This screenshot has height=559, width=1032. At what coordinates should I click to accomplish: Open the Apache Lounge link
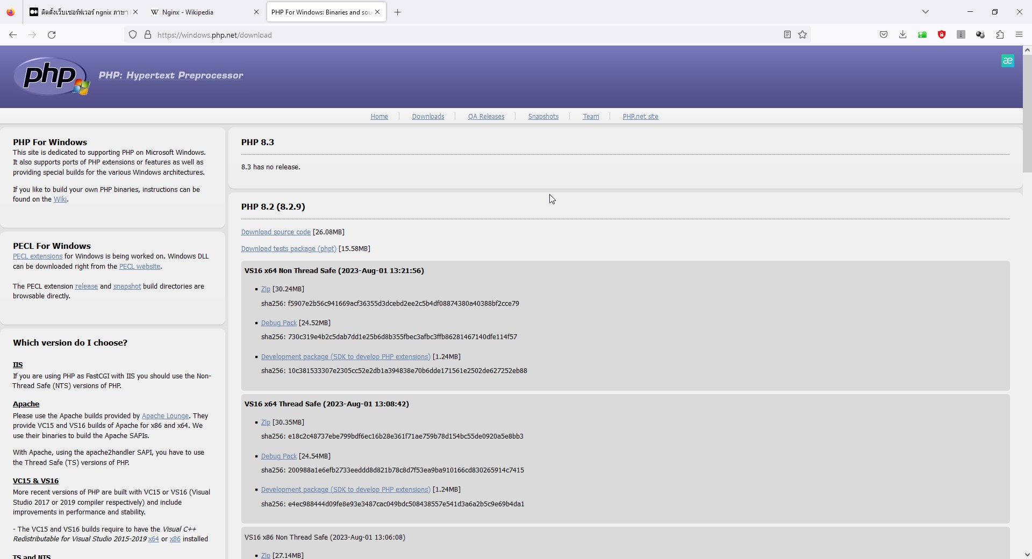[x=165, y=416]
